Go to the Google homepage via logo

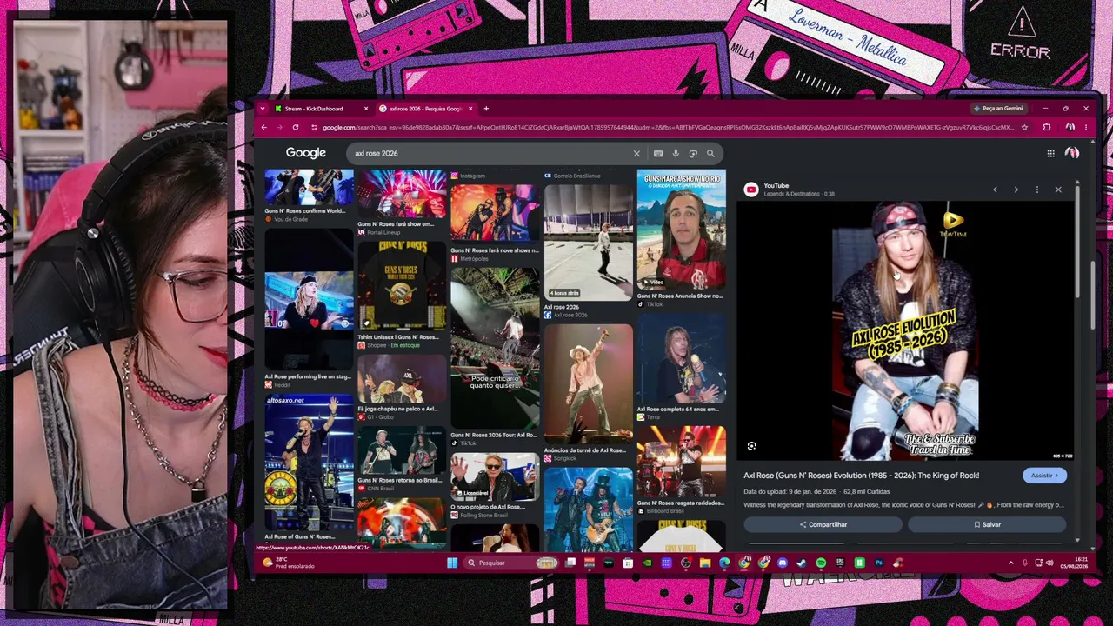306,153
